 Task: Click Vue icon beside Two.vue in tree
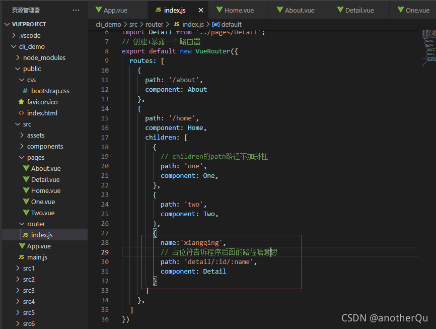(26, 213)
